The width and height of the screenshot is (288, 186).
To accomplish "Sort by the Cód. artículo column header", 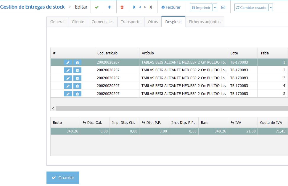I will pyautogui.click(x=117, y=53).
